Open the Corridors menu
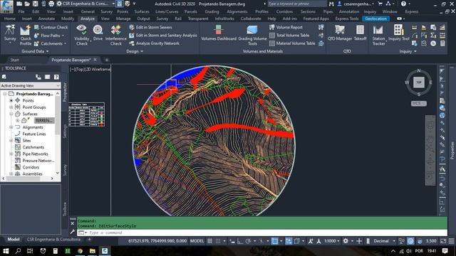Image resolution: width=456 pixels, height=256 pixels. click(284, 11)
